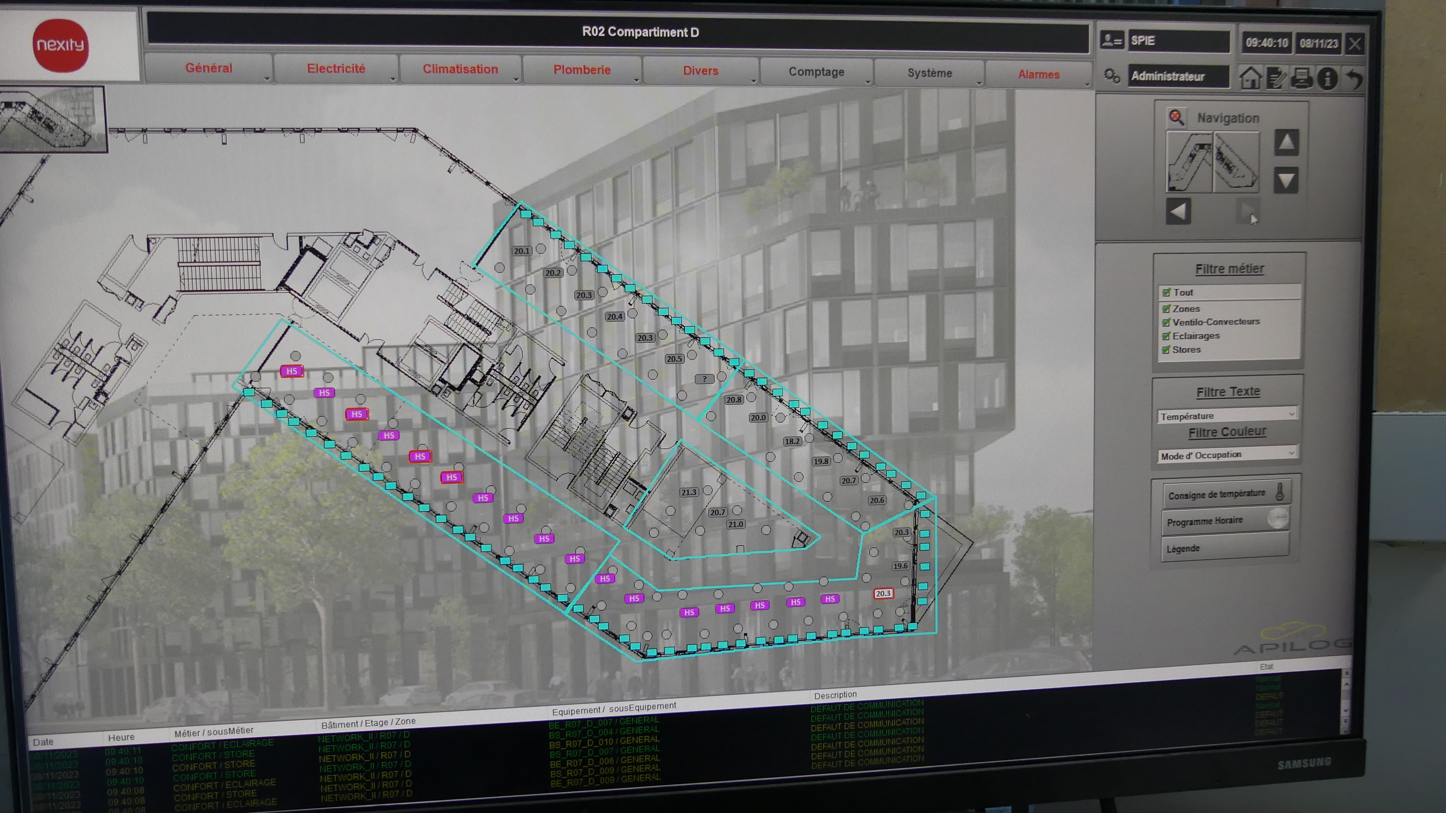The image size is (1446, 813).
Task: Uncheck the Tout filter checkbox
Action: click(1167, 293)
